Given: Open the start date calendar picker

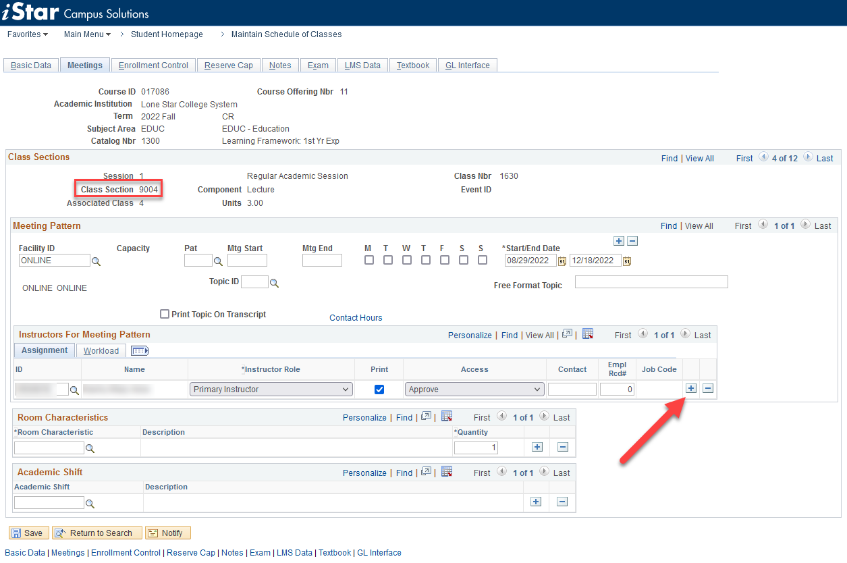Looking at the screenshot, I should click(x=562, y=261).
